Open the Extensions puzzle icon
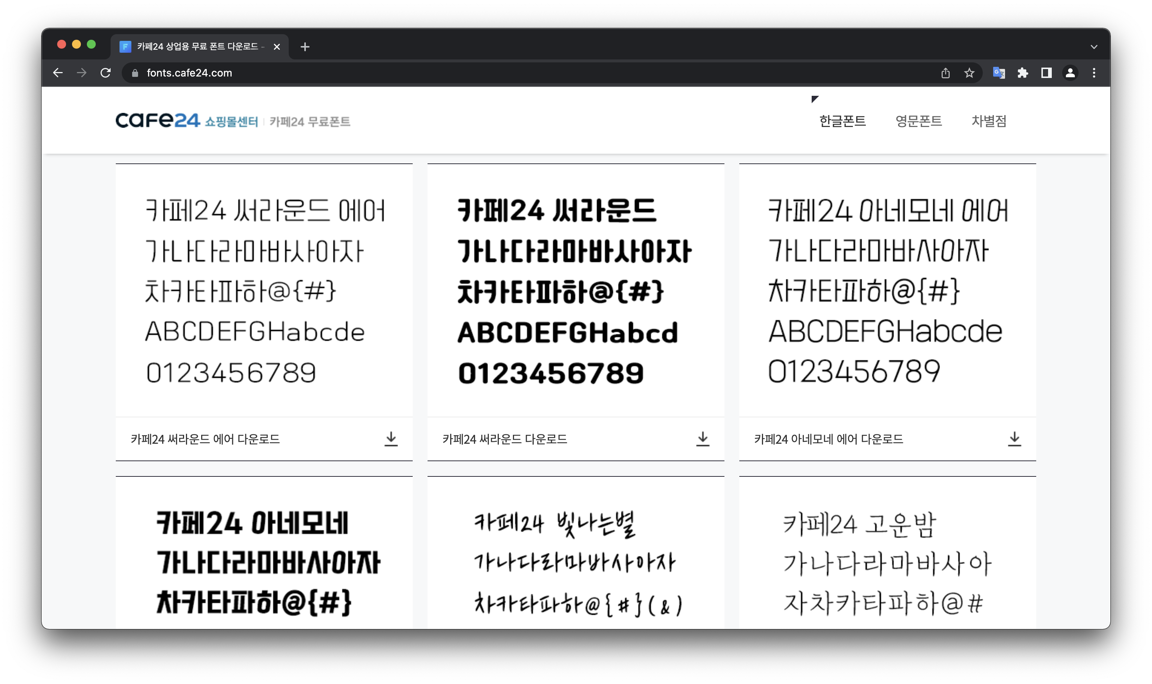Screen dimensions: 1152x684 (x=1022, y=73)
